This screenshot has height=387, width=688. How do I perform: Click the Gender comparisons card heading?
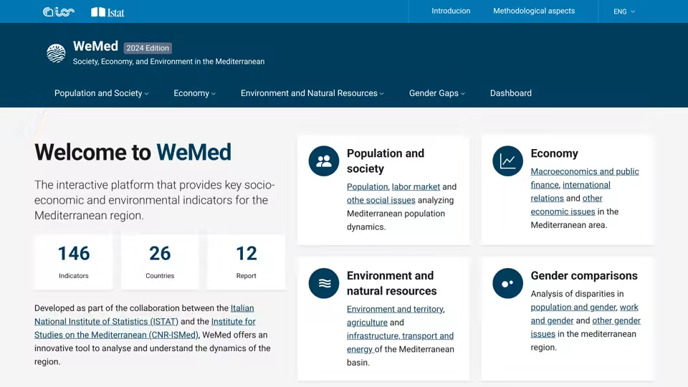[x=584, y=275]
